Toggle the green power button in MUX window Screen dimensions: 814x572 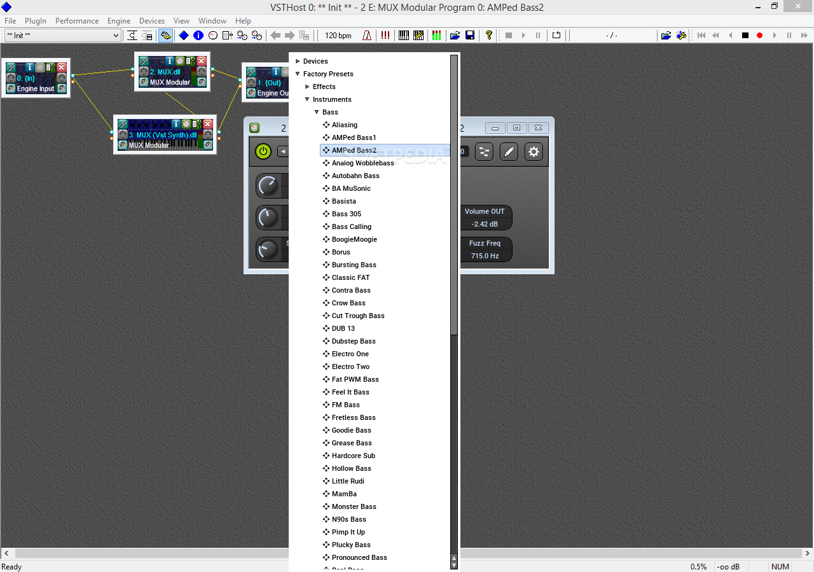pos(263,151)
